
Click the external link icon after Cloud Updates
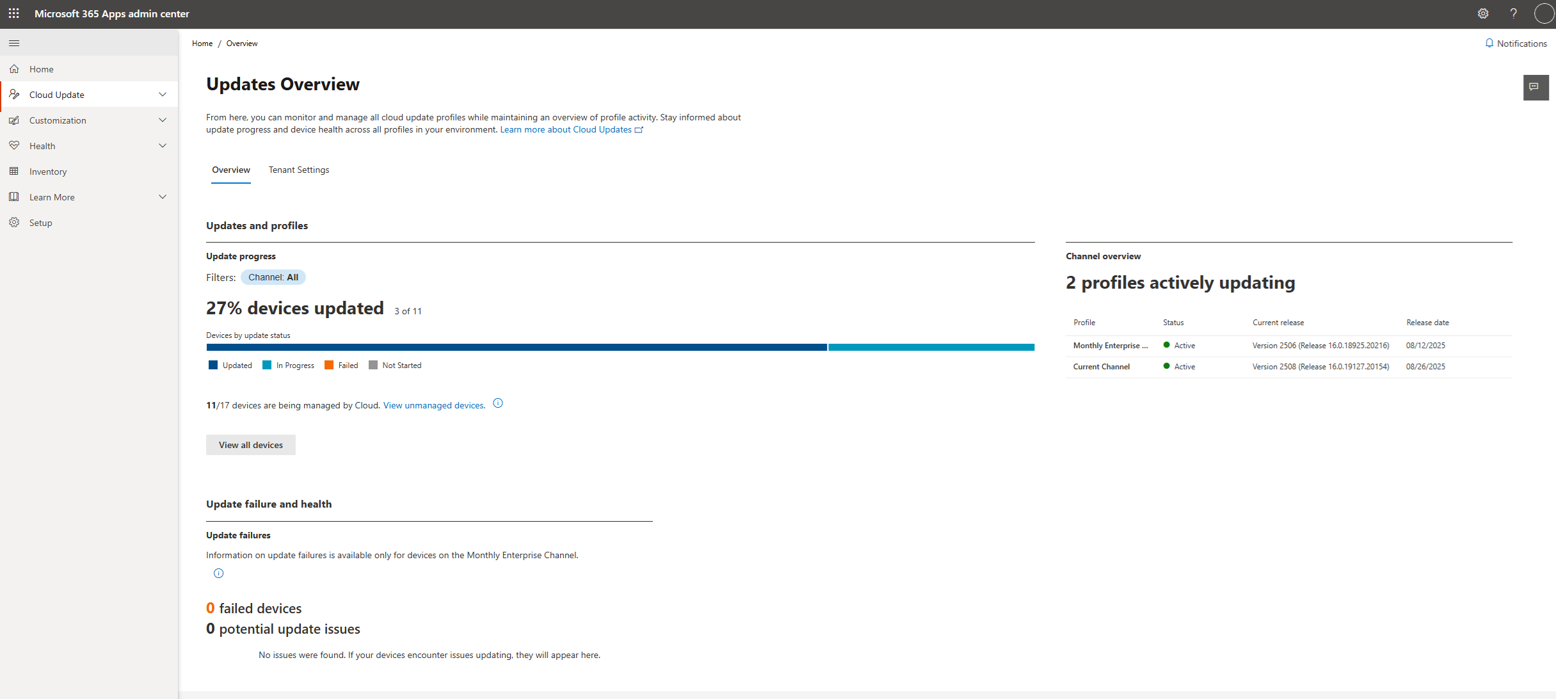639,130
